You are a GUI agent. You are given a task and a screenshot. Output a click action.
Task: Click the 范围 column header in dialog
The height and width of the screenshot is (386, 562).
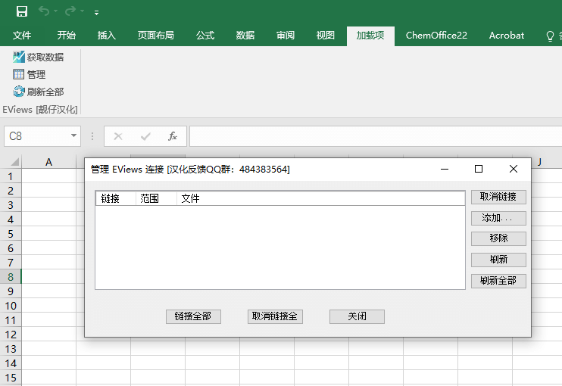coord(156,198)
